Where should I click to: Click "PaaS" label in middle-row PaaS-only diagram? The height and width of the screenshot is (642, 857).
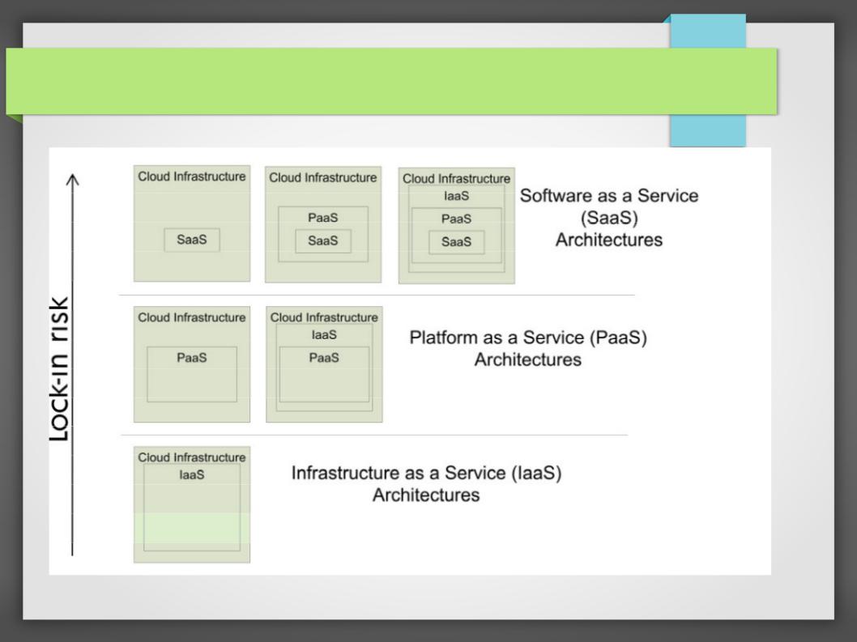(192, 358)
